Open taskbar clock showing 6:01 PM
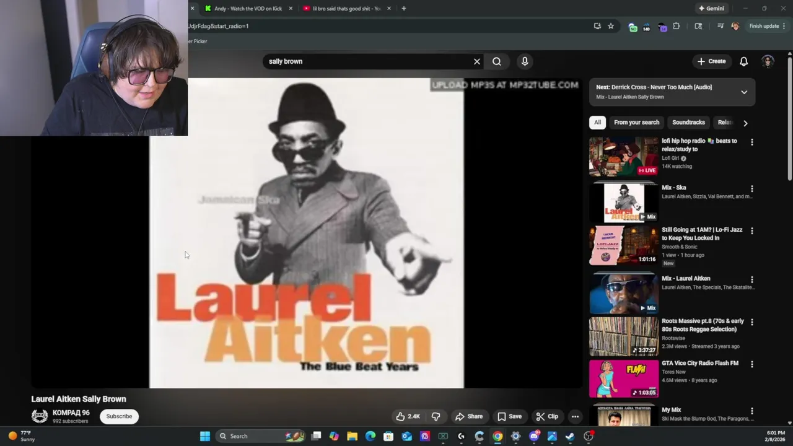The image size is (793, 446). (x=775, y=436)
